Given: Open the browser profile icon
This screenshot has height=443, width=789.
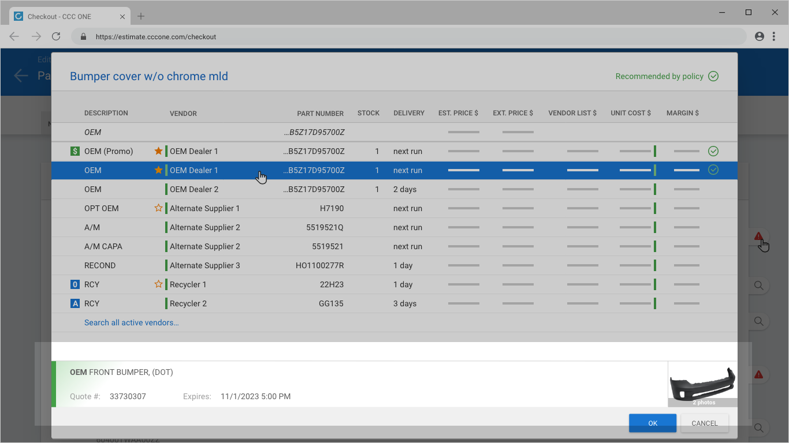Looking at the screenshot, I should click(760, 36).
